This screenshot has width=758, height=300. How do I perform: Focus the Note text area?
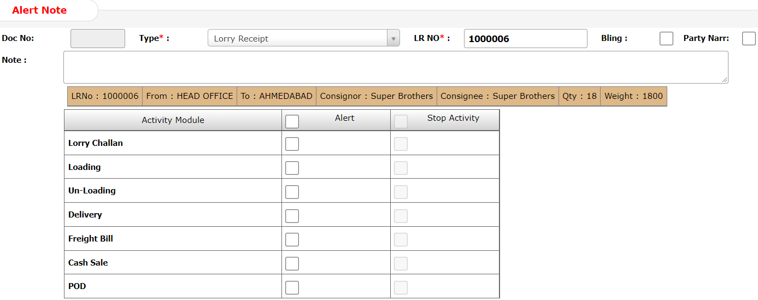click(x=396, y=67)
